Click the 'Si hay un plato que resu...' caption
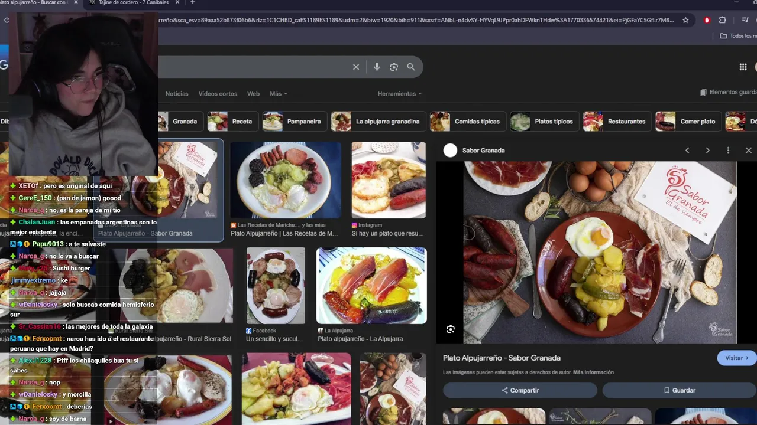This screenshot has height=425, width=757. tap(388, 233)
